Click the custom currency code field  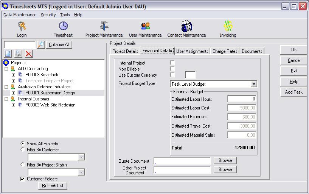pos(190,75)
